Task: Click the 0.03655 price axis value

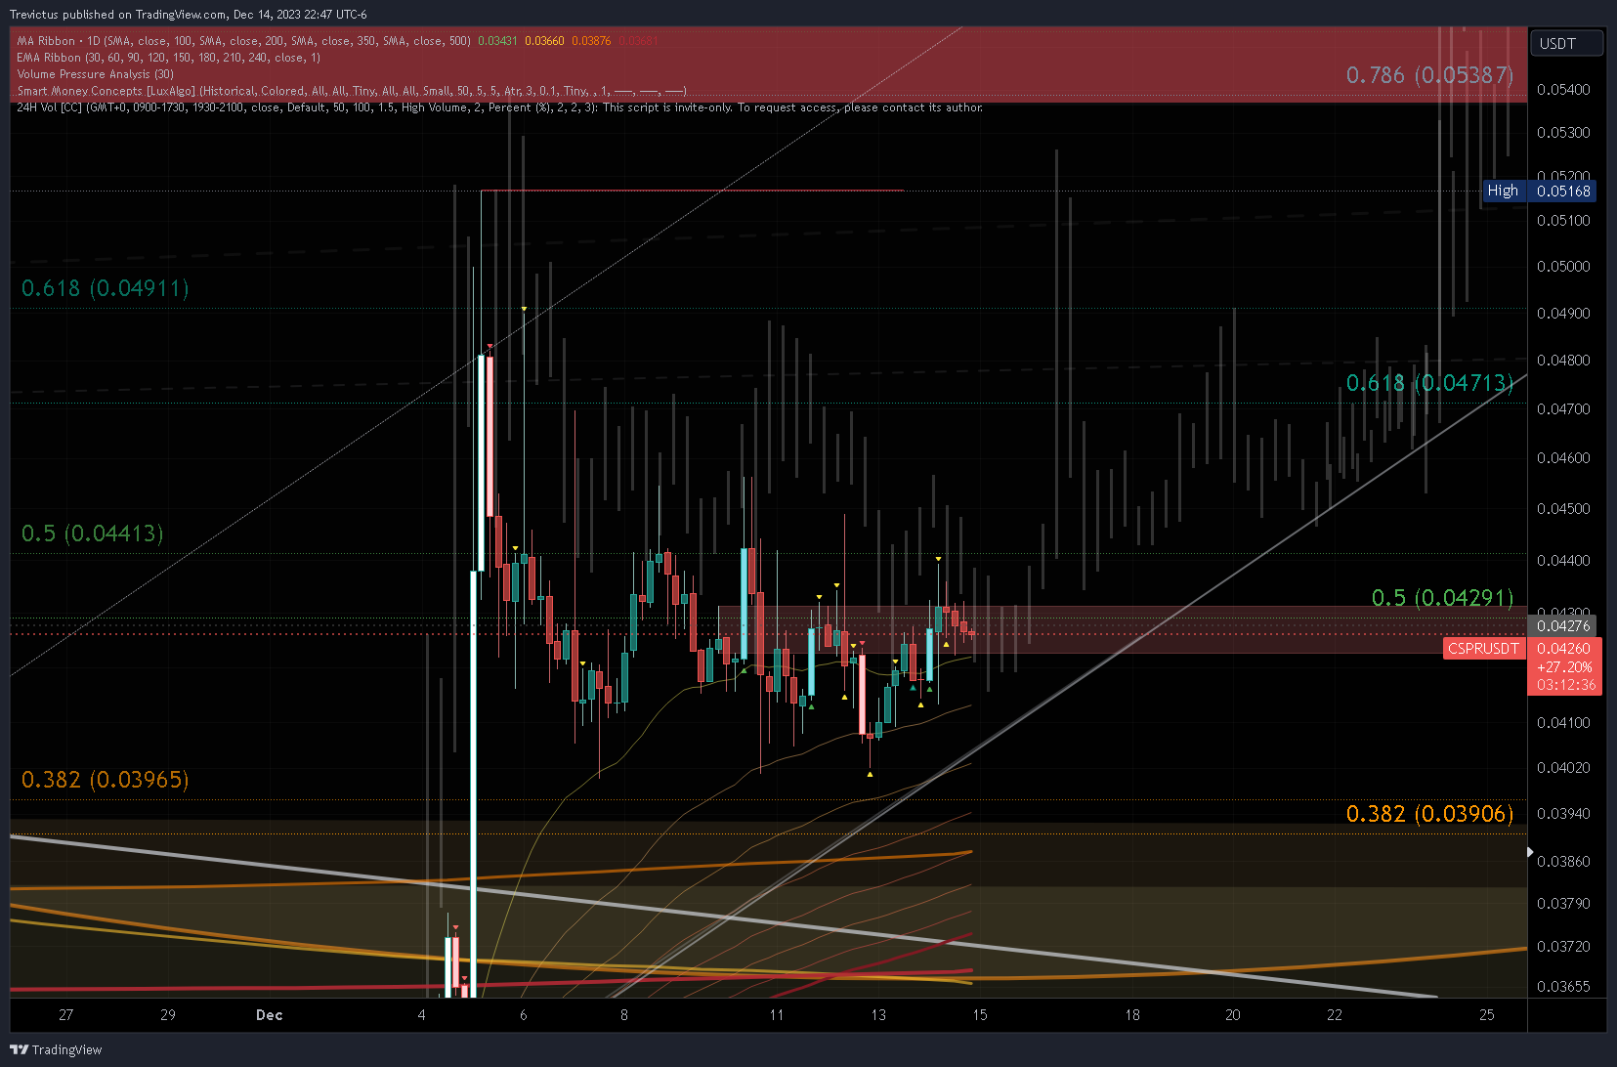Action: 1563,987
